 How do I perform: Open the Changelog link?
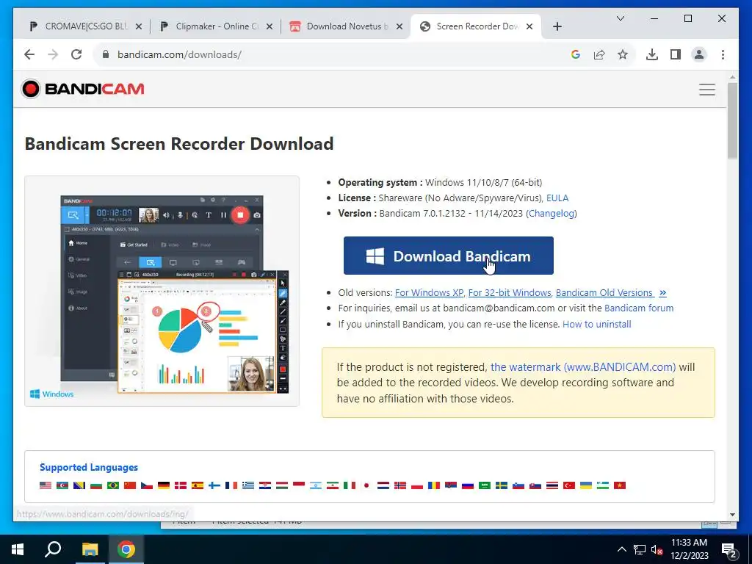click(552, 214)
